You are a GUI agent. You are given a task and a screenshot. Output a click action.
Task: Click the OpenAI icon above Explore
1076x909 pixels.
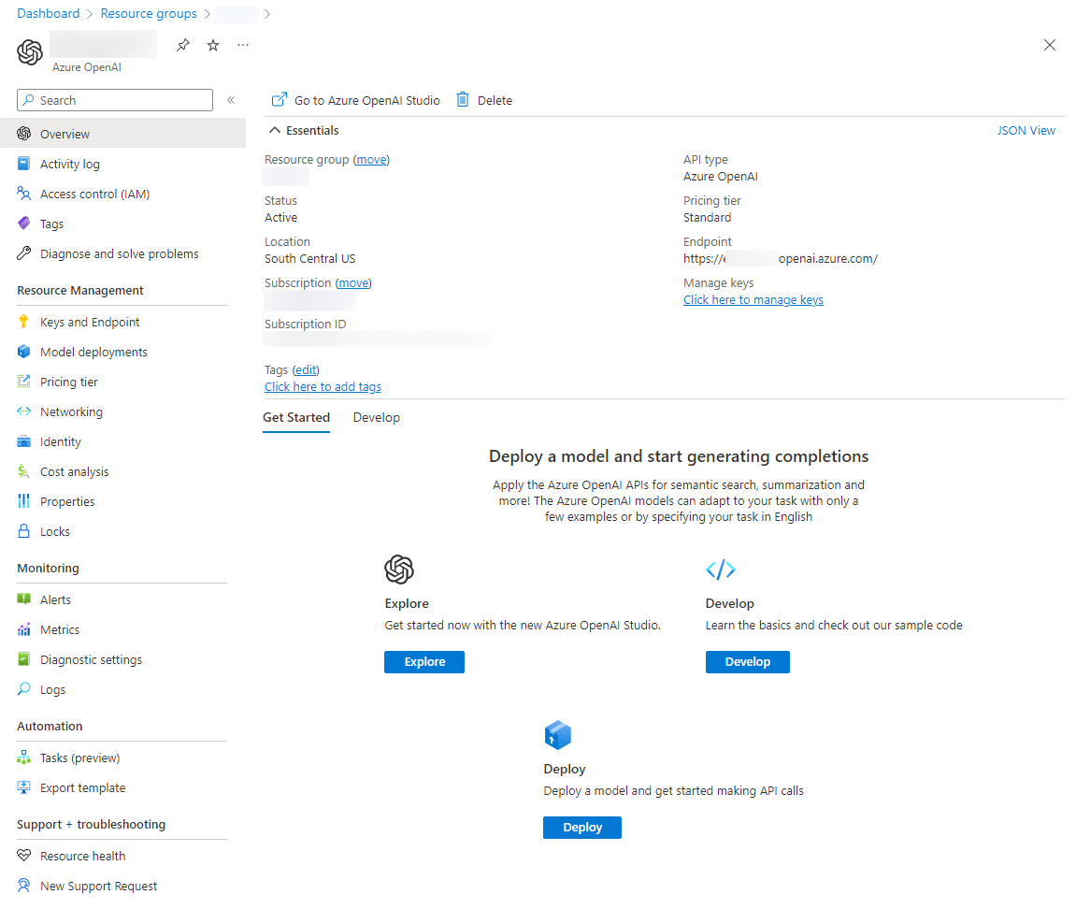pyautogui.click(x=398, y=570)
